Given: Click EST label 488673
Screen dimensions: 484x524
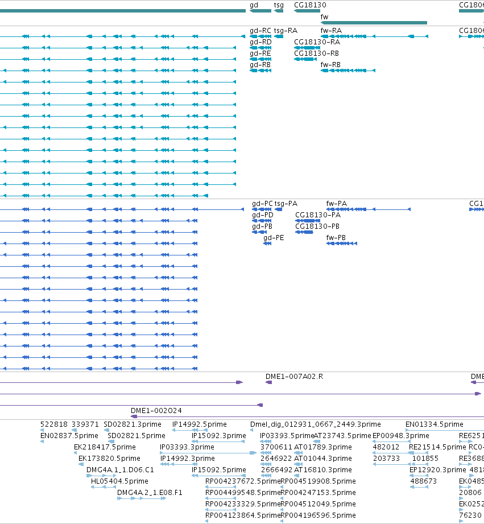Looking at the screenshot, I should click(x=424, y=481).
